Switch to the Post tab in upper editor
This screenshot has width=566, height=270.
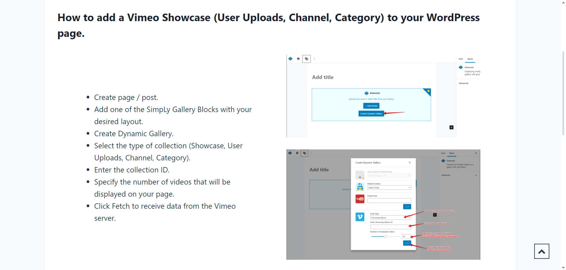click(461, 59)
